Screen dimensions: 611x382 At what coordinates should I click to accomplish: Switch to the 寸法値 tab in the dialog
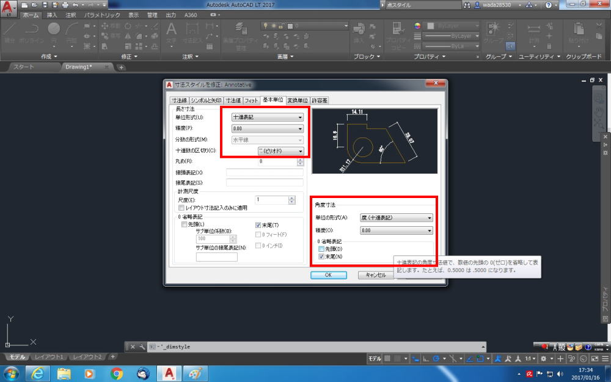click(x=233, y=101)
